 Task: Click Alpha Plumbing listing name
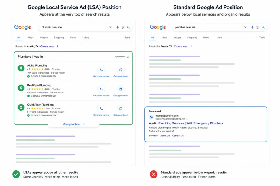point(37,66)
